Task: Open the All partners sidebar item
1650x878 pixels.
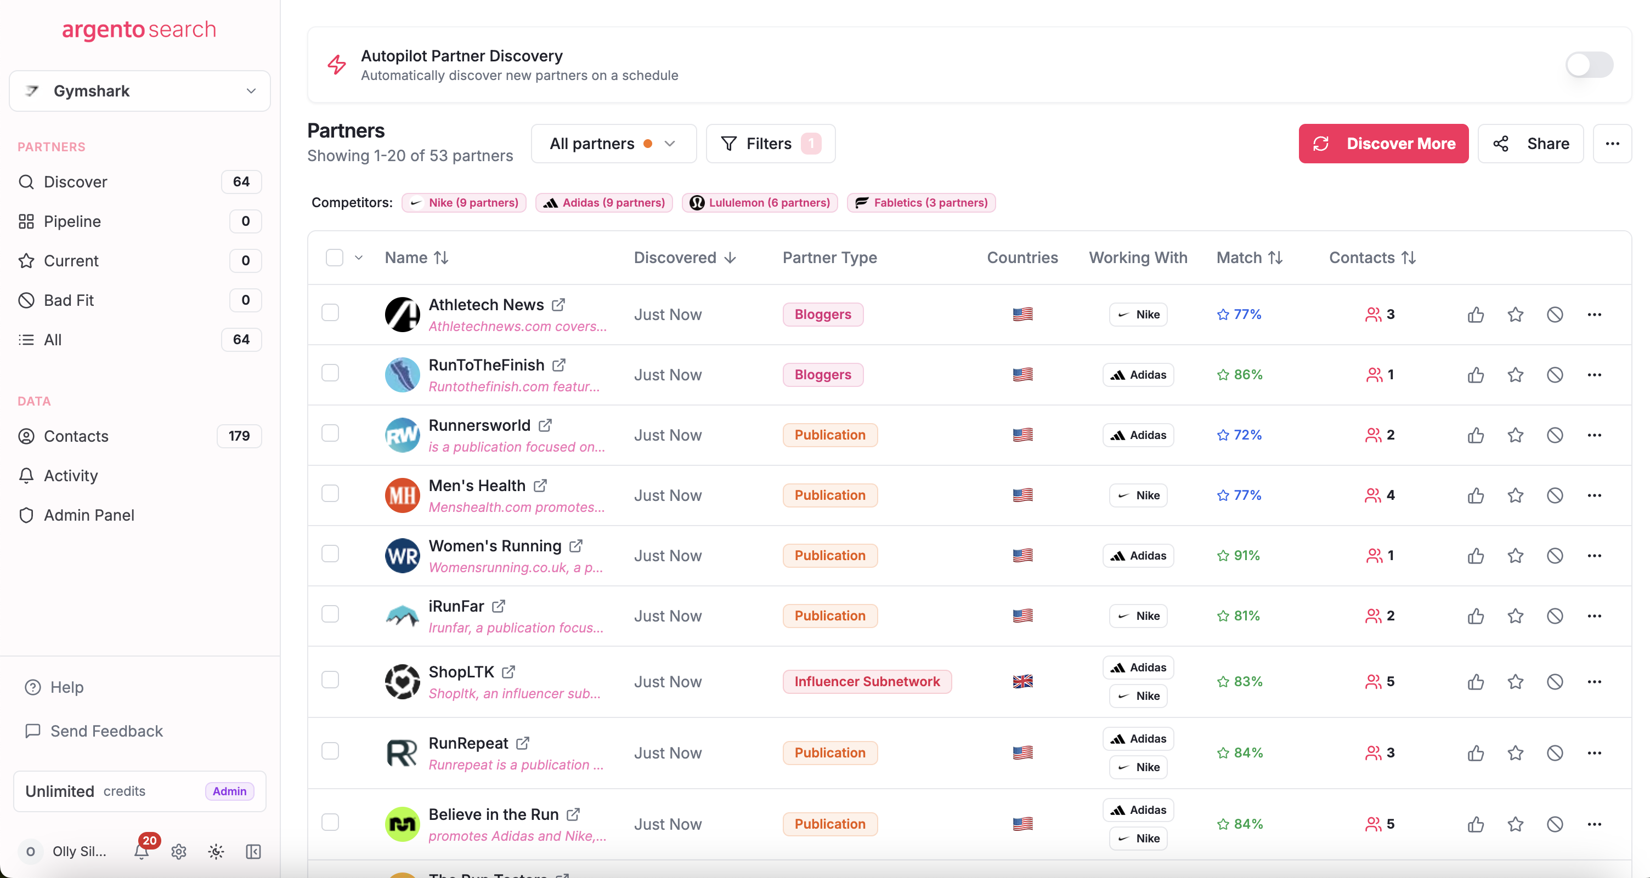Action: (140, 340)
